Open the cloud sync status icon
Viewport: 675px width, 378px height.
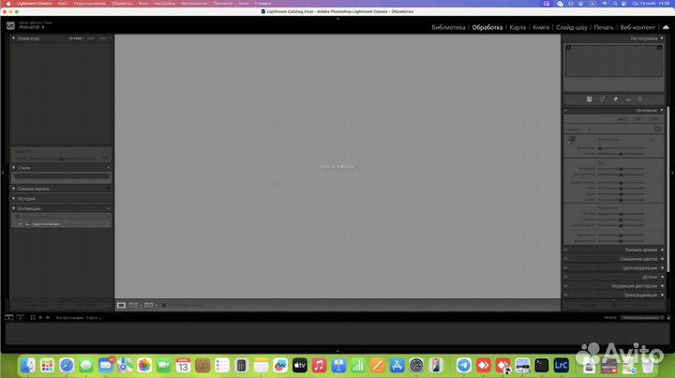(666, 27)
